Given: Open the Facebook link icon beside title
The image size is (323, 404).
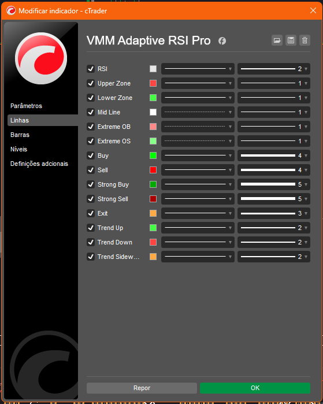Looking at the screenshot, I should (222, 40).
